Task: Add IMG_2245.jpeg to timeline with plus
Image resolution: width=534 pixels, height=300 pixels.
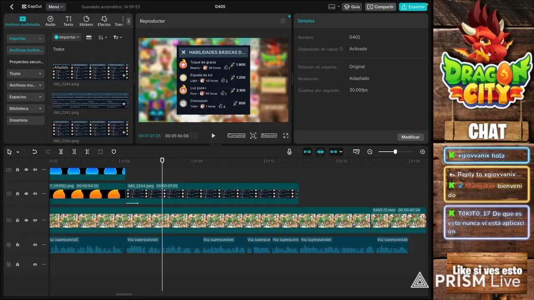Action: click(124, 132)
